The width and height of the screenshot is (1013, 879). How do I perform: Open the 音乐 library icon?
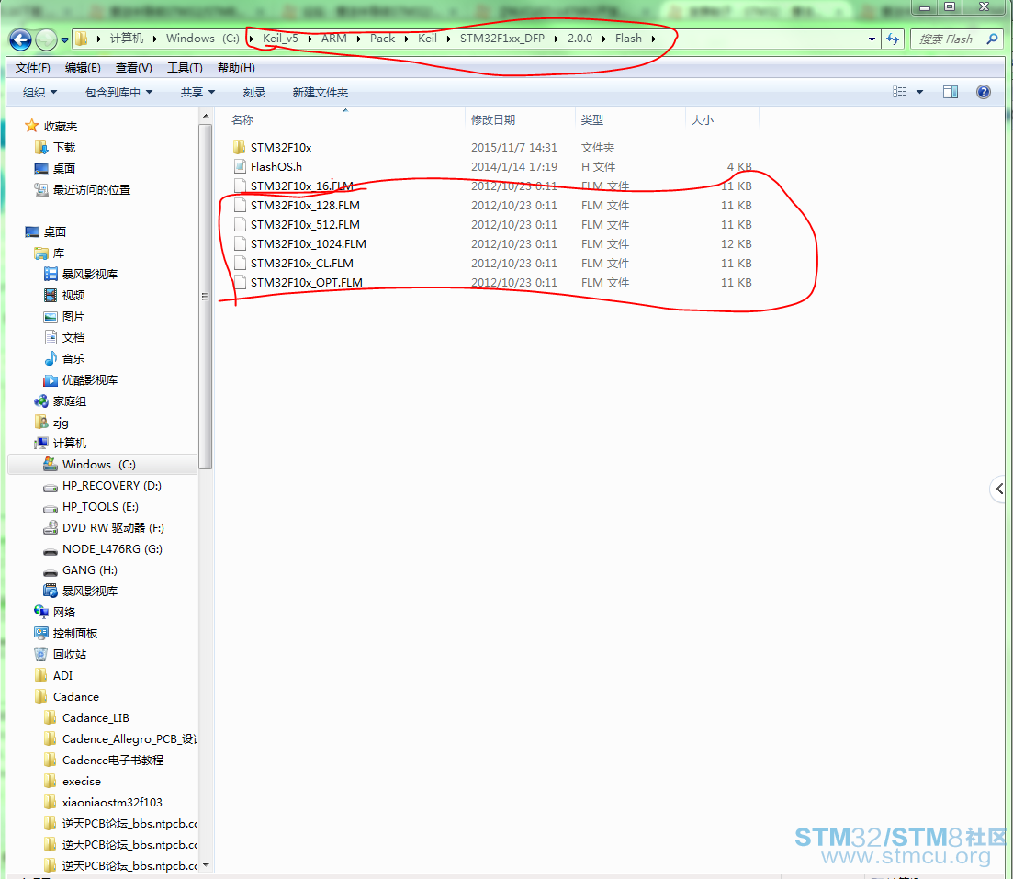51,359
